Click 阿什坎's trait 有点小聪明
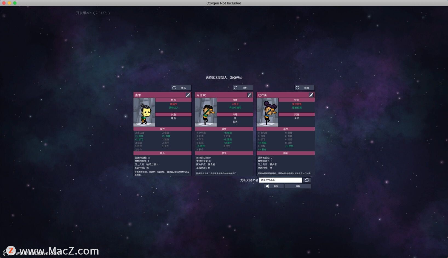448x258 pixels. tap(235, 108)
